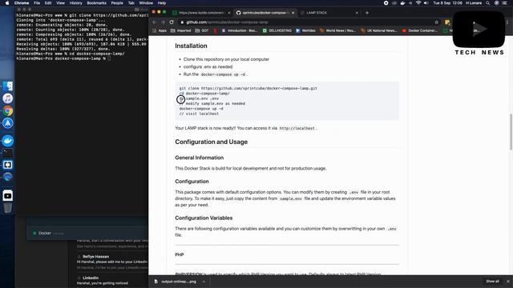This screenshot has width=513, height=288.
Task: Open the white YouTube-style icon in Dock
Action: (7, 195)
